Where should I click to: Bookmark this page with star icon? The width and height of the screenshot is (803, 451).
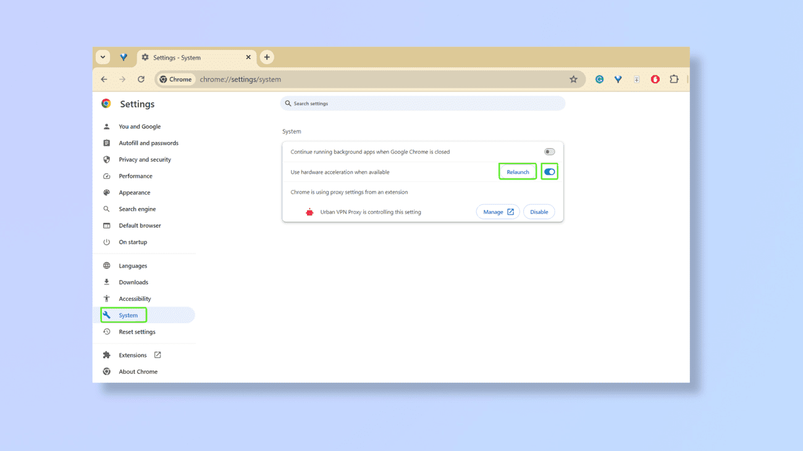click(573, 80)
